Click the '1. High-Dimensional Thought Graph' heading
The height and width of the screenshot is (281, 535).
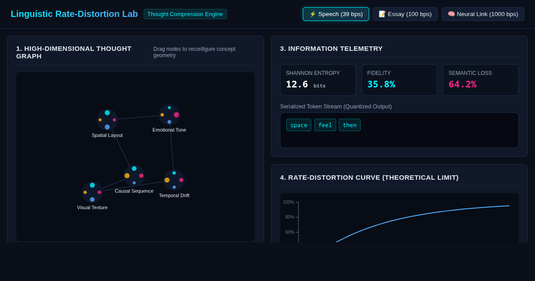74,52
